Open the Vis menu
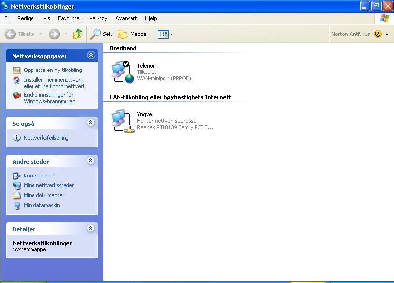 pos(47,18)
